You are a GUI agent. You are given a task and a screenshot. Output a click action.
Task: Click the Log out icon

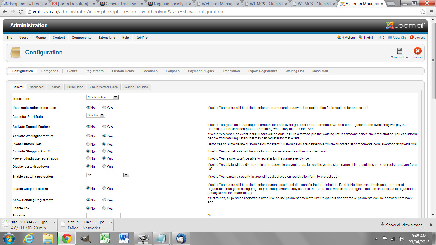tap(412, 38)
